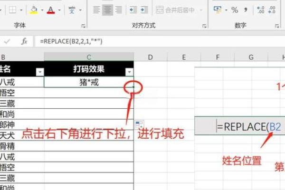Expand the merge and center dropdown arrow
The height and width of the screenshot is (190, 285).
pos(201,10)
